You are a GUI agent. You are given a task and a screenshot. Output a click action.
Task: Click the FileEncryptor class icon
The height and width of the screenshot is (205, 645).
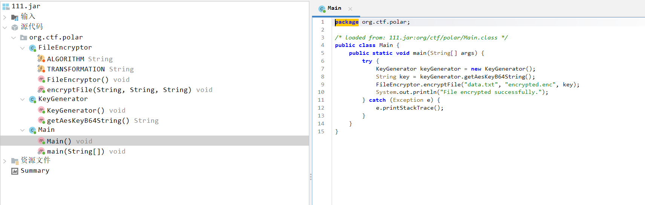[32, 48]
